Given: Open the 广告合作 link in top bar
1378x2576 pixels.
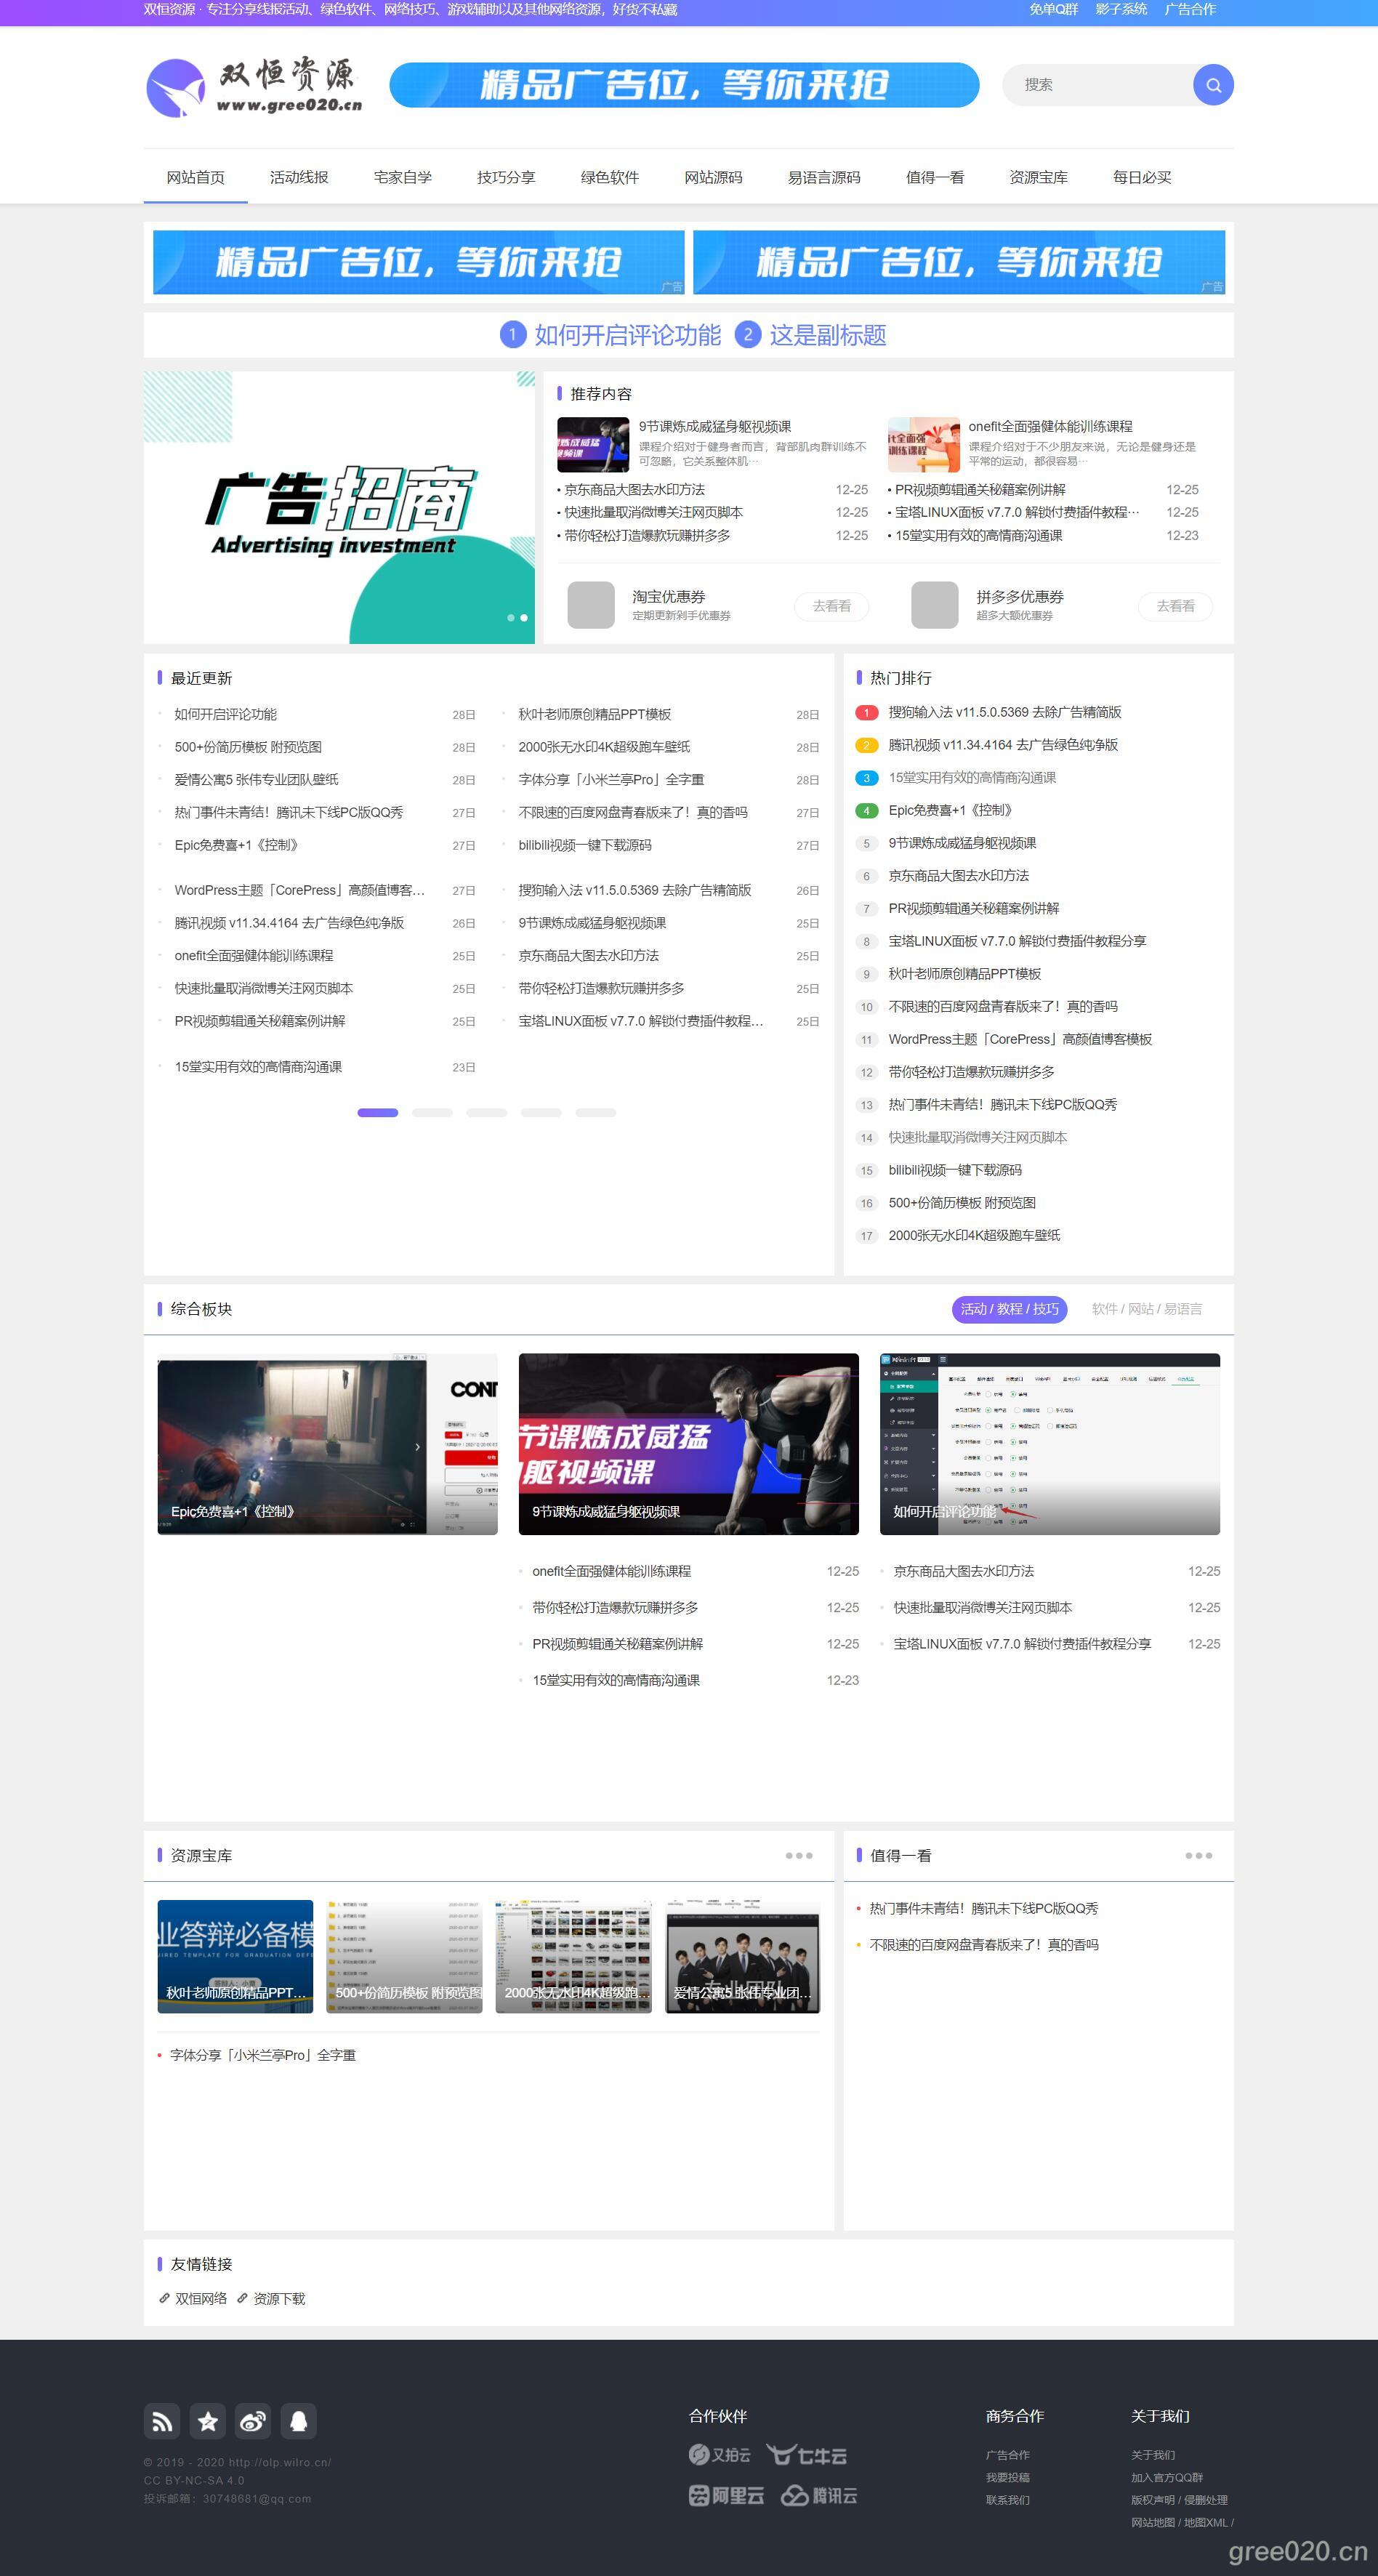Looking at the screenshot, I should tap(1189, 10).
